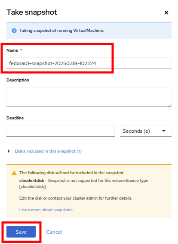
Task: Click the Description field label
Action: 18,80
